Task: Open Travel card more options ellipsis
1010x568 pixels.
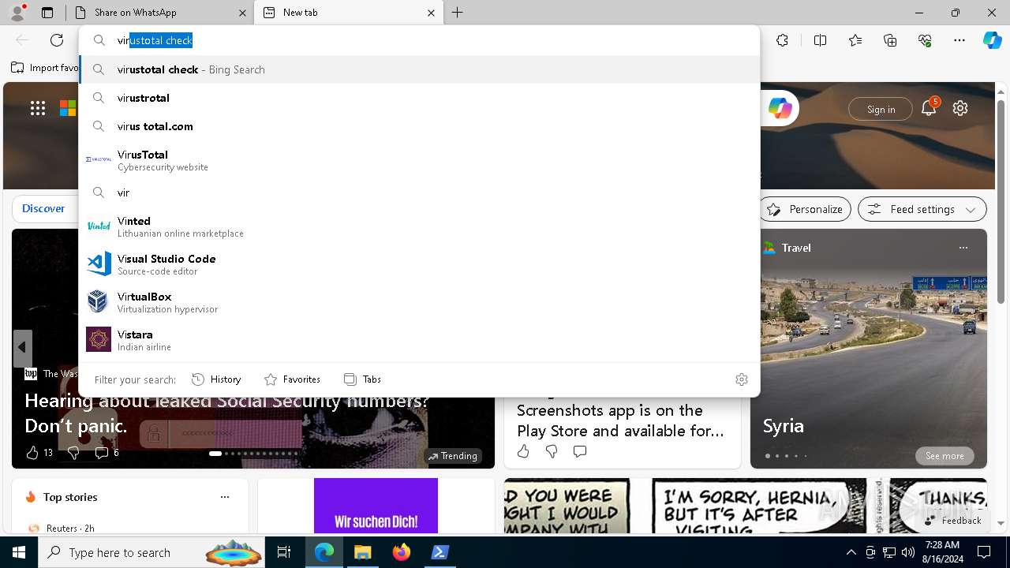Action: click(x=963, y=248)
